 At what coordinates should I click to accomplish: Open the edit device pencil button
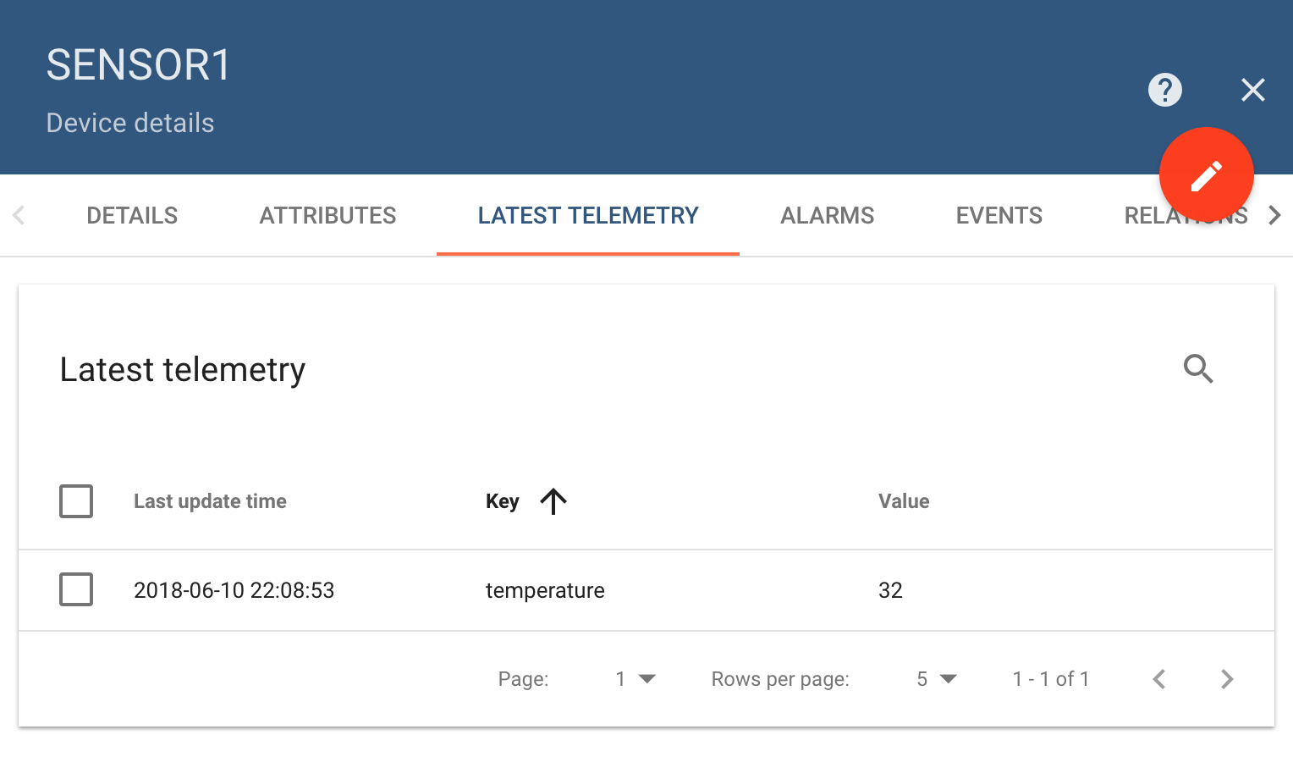click(x=1206, y=174)
